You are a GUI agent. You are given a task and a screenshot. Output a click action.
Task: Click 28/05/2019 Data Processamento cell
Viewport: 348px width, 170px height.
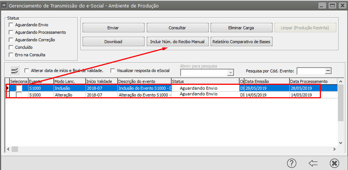point(313,88)
